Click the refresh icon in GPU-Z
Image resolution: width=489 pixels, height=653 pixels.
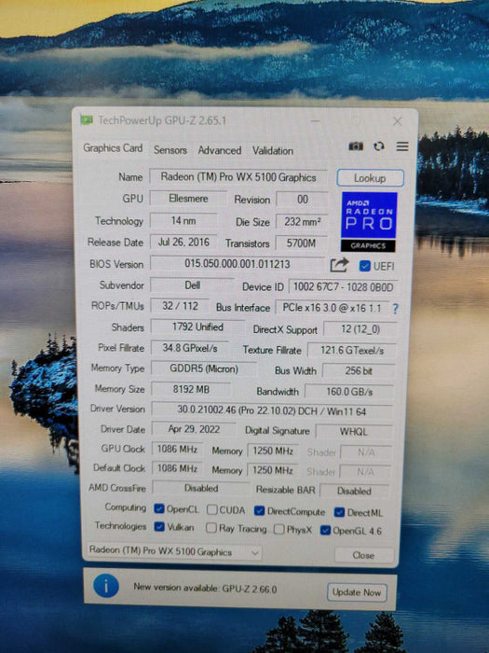click(378, 146)
